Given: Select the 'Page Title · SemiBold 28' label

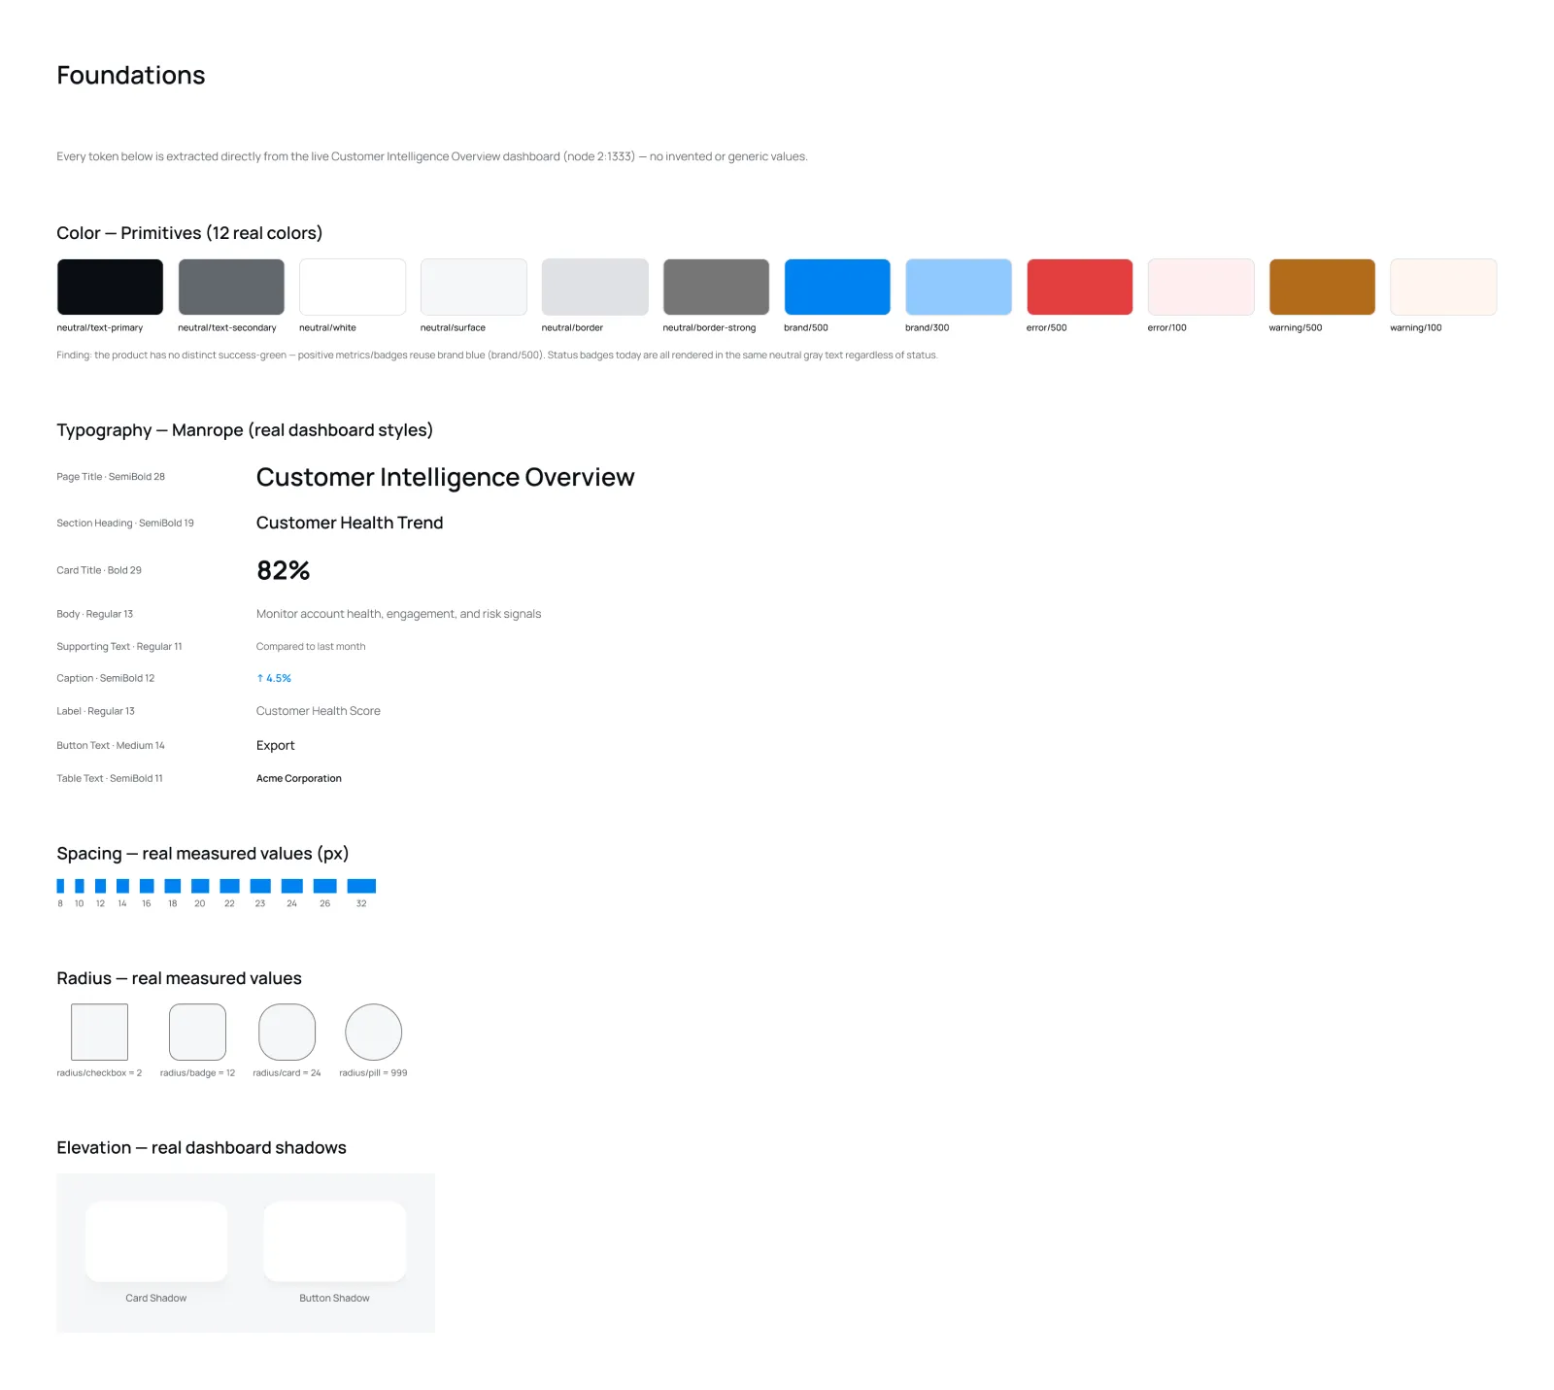Looking at the screenshot, I should click(x=111, y=477).
